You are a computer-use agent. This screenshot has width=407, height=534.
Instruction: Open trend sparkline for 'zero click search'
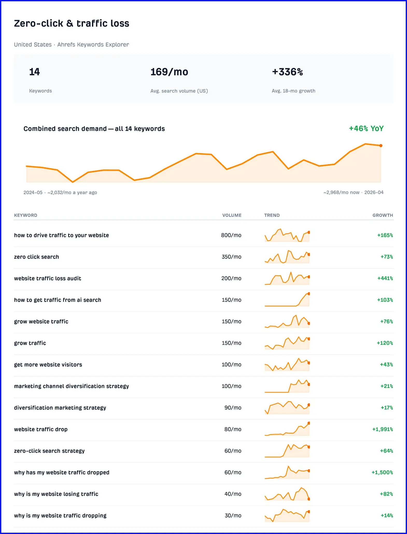tap(287, 257)
